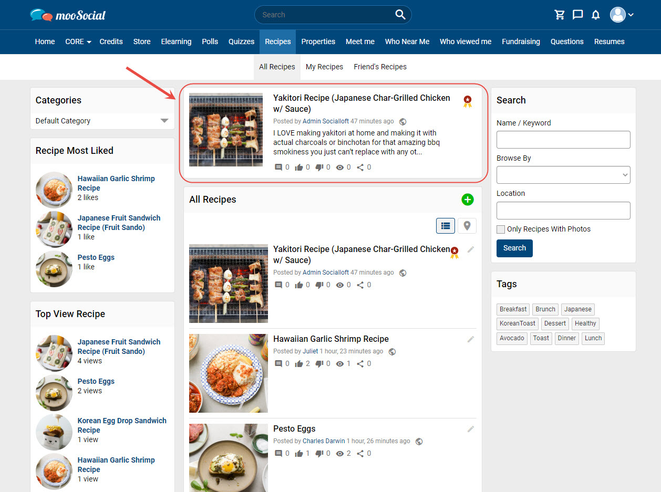Open the Hawaiian Garlic Shrimp thumbnail in list
The height and width of the screenshot is (492, 661).
point(229,373)
